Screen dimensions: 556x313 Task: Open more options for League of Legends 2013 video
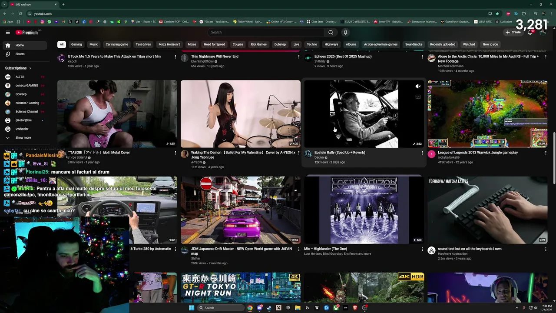(546, 153)
